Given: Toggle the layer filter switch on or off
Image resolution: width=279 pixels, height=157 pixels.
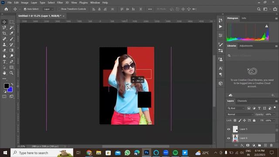Looking at the screenshot, I should [x=275, y=108].
